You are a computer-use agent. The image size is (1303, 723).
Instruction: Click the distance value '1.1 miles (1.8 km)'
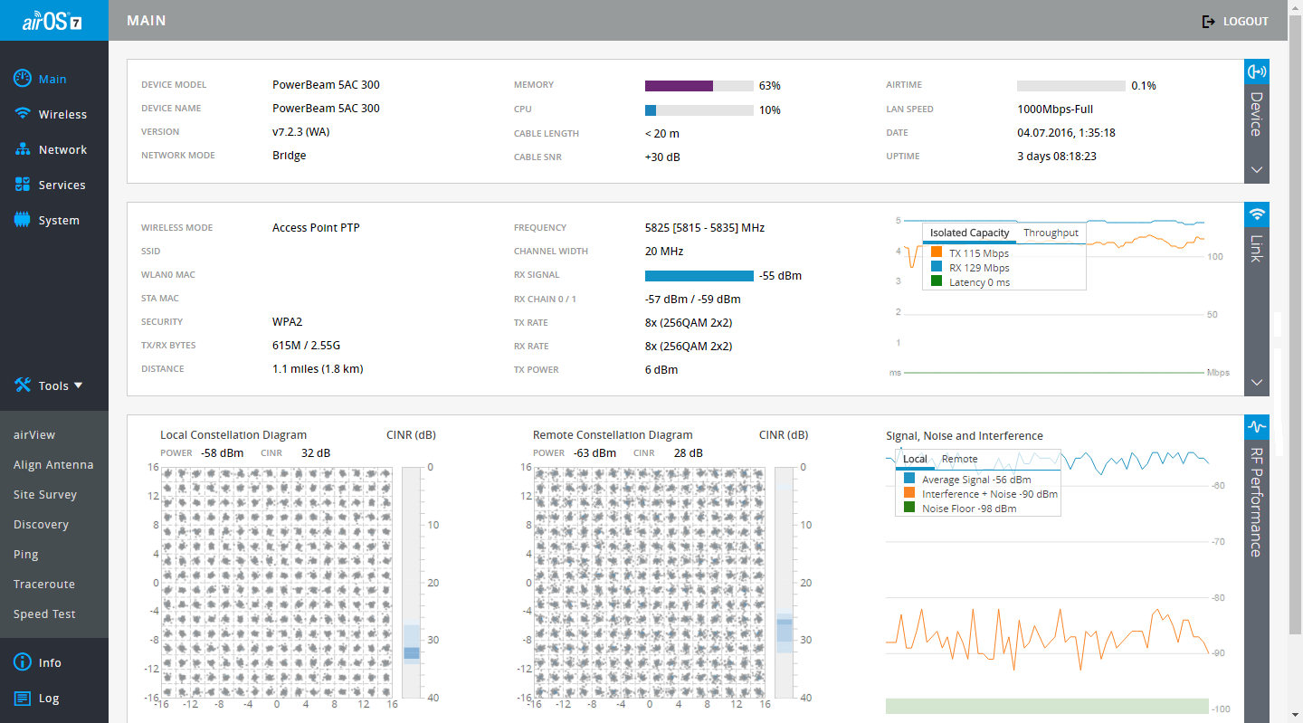[318, 369]
